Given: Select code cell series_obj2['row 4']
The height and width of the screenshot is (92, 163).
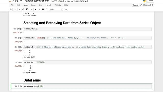Looking at the screenshot, I should [87, 38].
